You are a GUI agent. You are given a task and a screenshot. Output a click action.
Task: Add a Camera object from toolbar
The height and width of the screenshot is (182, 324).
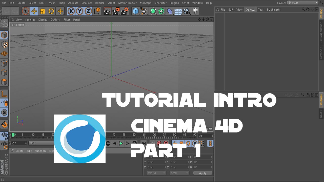(x=187, y=11)
